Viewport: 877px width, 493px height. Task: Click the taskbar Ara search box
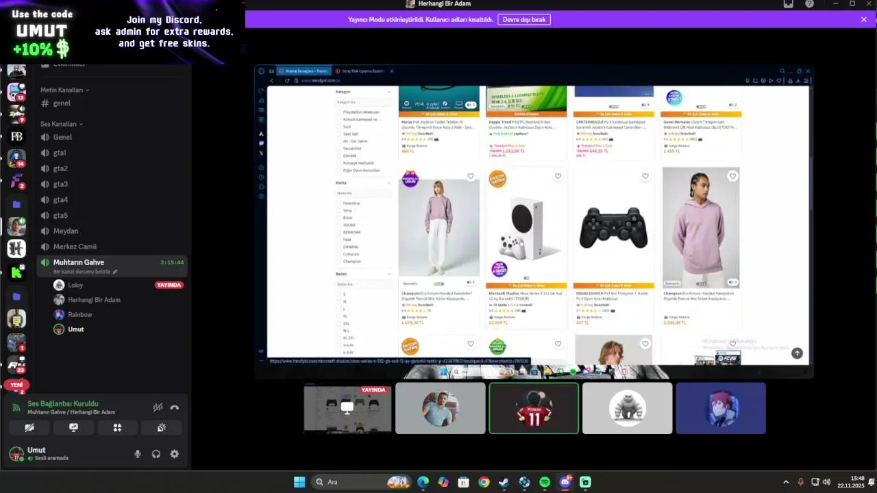[x=361, y=482]
